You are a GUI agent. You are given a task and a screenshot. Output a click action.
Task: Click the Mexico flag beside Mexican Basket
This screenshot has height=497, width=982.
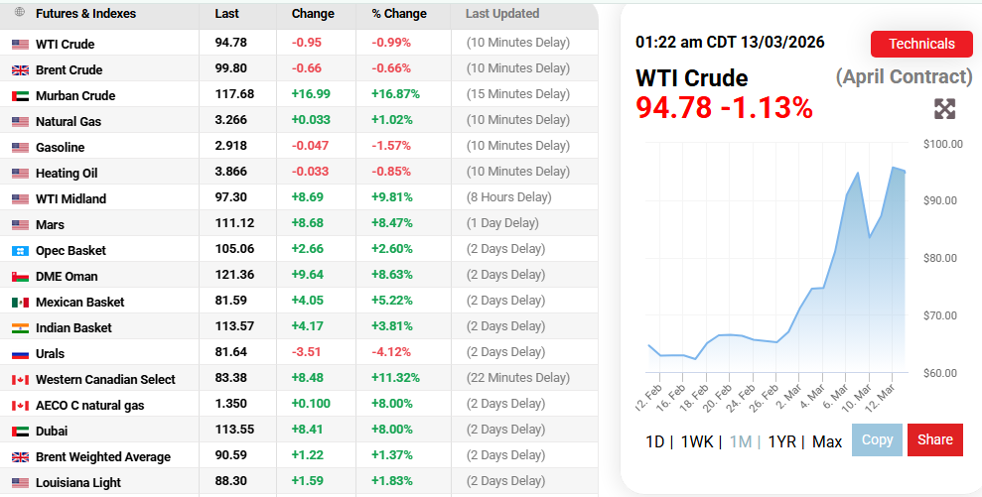point(20,302)
